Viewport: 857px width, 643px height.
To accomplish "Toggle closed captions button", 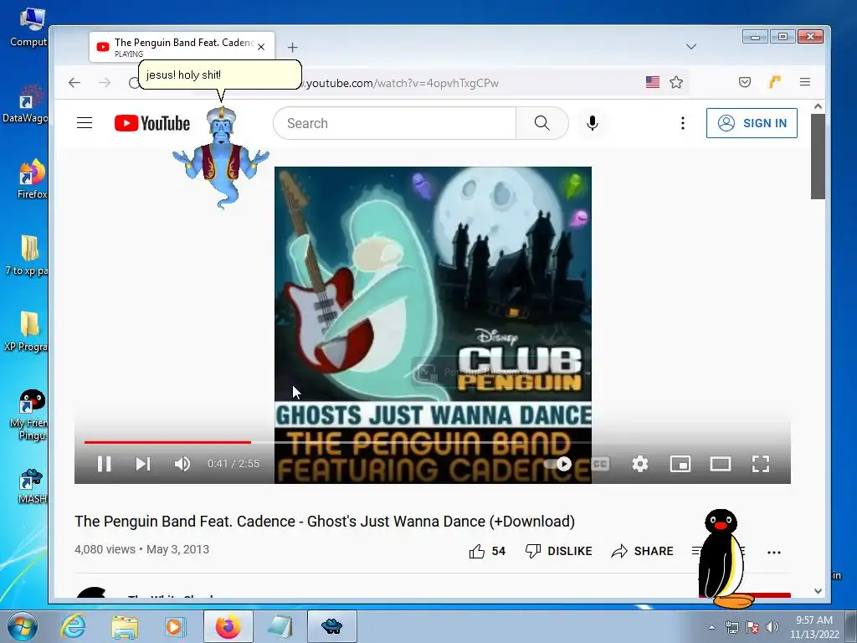I will pyautogui.click(x=600, y=464).
